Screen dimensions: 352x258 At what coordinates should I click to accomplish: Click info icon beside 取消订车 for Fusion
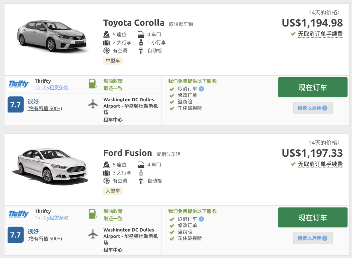click(x=201, y=219)
